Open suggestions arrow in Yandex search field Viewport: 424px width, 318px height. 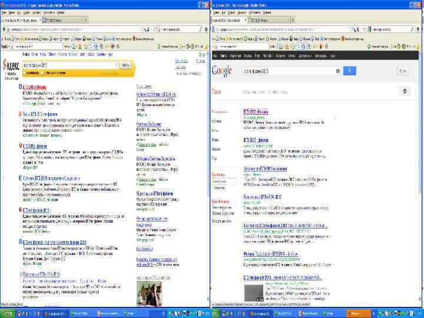(x=117, y=65)
